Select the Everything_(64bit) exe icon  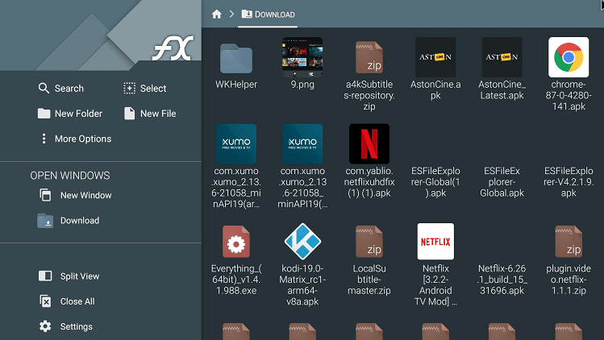(236, 242)
